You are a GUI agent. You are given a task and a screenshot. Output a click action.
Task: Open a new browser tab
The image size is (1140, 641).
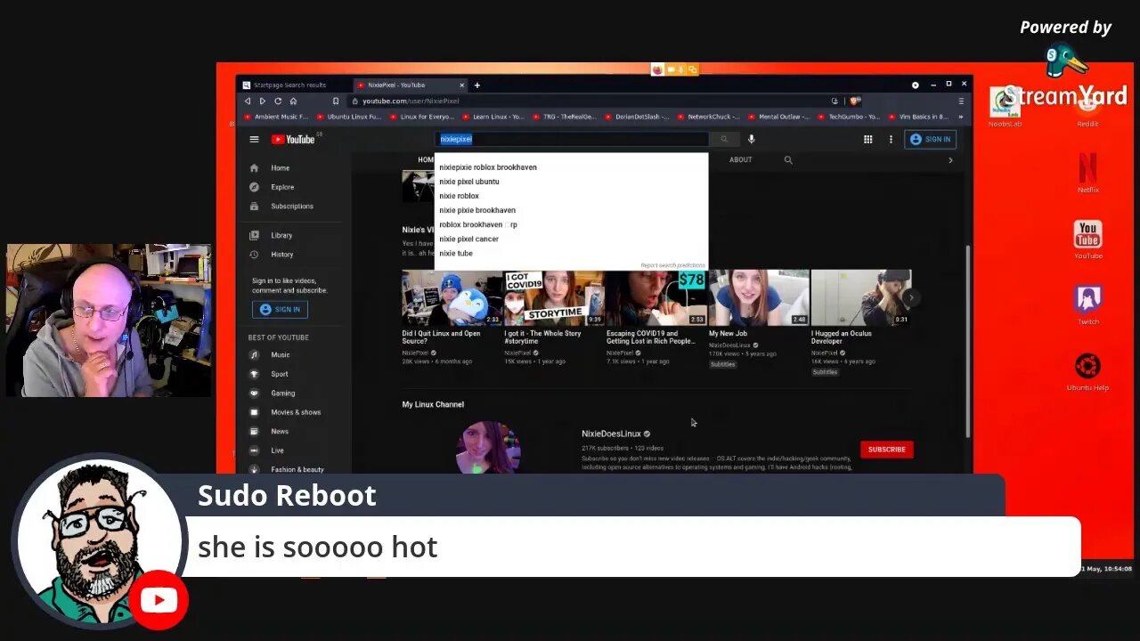point(477,85)
